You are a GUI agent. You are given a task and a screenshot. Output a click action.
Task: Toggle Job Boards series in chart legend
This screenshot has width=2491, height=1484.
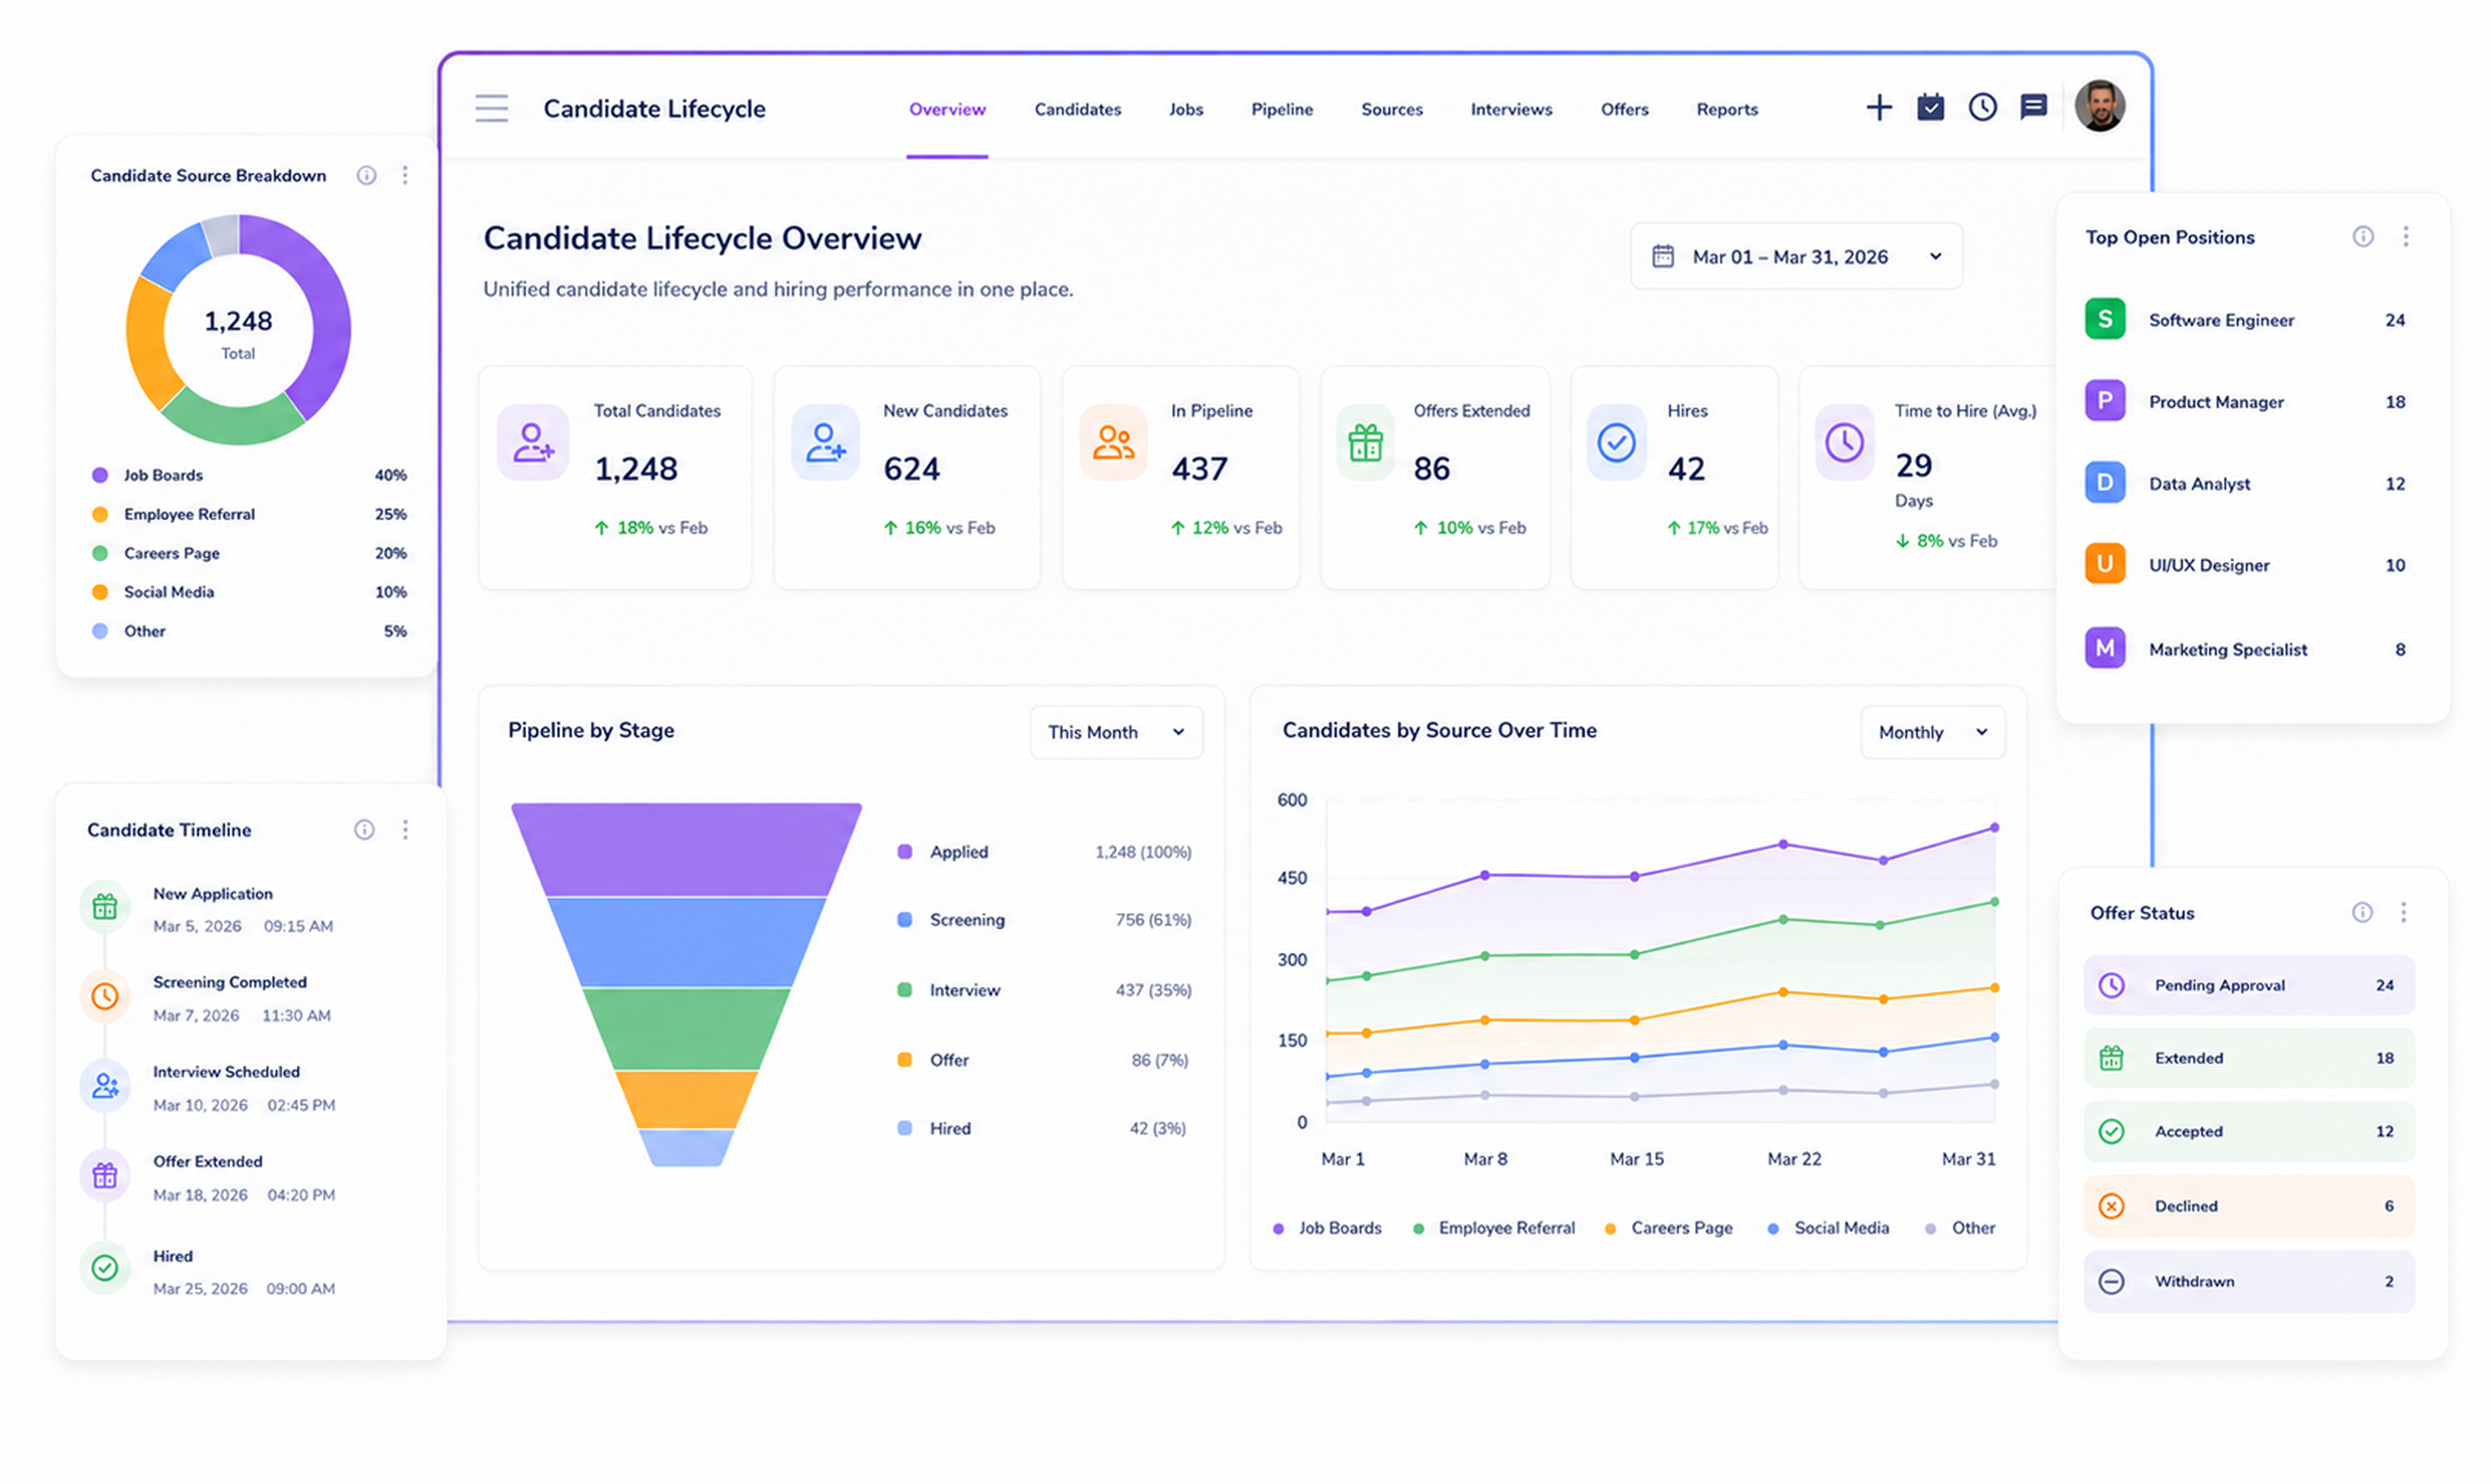pos(1327,1229)
